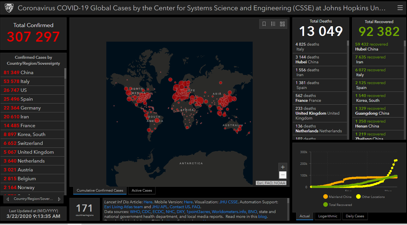
Task: Go to next country list page arrow
Action: (x=59, y=199)
